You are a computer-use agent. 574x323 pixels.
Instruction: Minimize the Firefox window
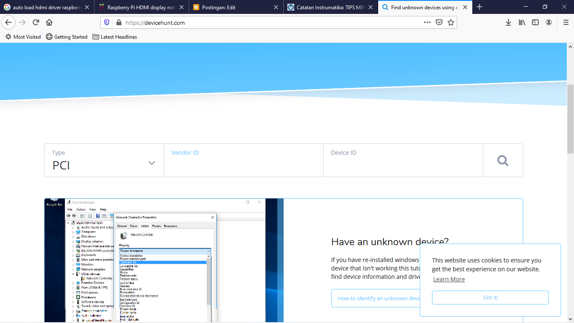pos(526,7)
